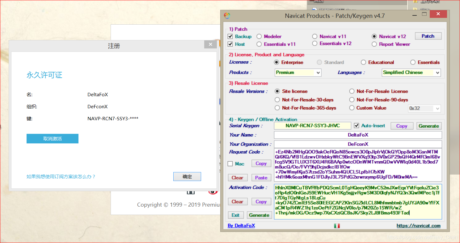
Task: Toggle the Host checkbox
Action: click(x=230, y=44)
